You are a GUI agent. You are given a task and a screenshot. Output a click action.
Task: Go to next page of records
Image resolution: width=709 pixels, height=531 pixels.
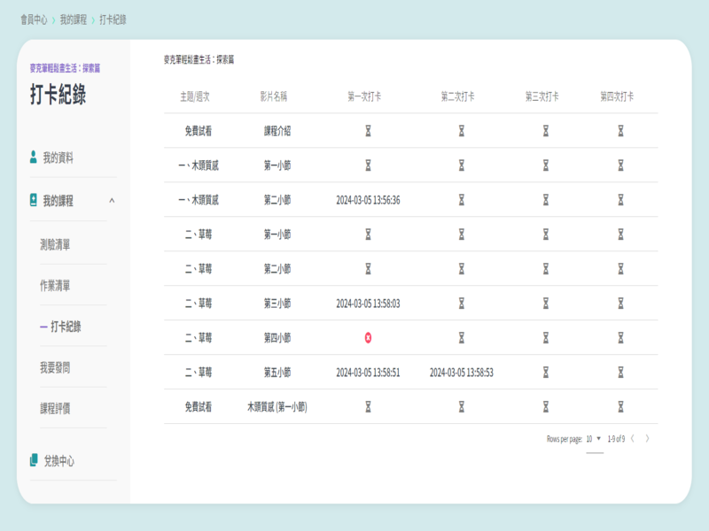click(x=648, y=439)
